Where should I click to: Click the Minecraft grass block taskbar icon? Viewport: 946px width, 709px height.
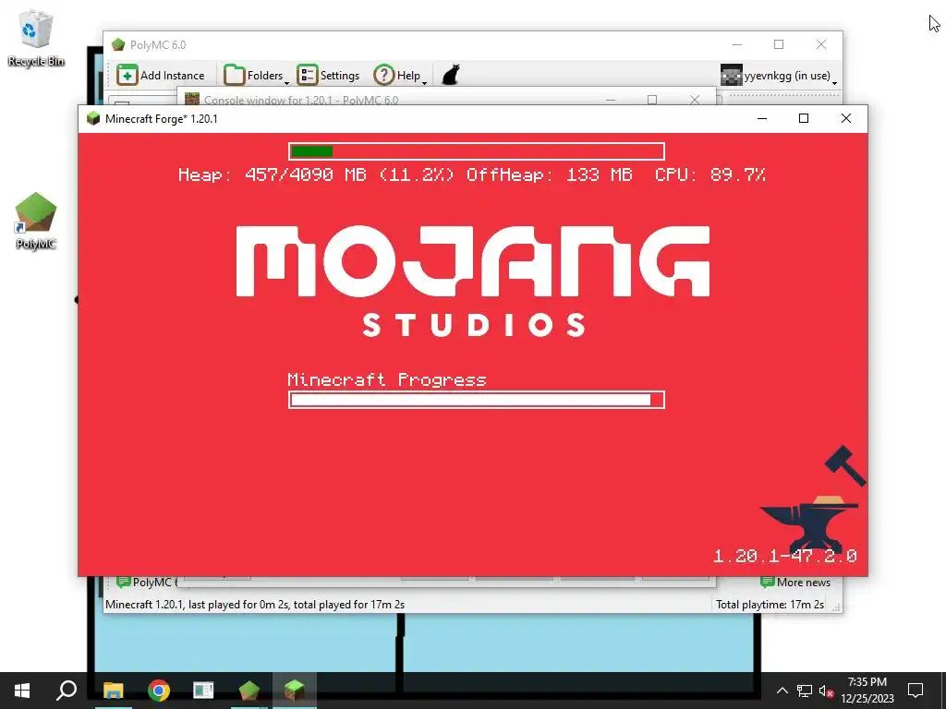pyautogui.click(x=295, y=691)
